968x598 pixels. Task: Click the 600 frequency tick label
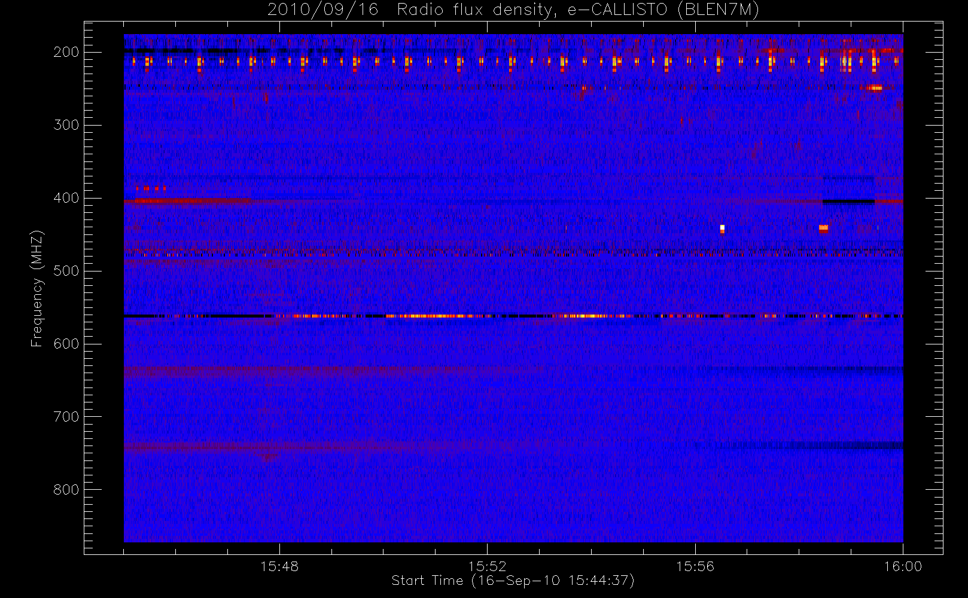66,344
